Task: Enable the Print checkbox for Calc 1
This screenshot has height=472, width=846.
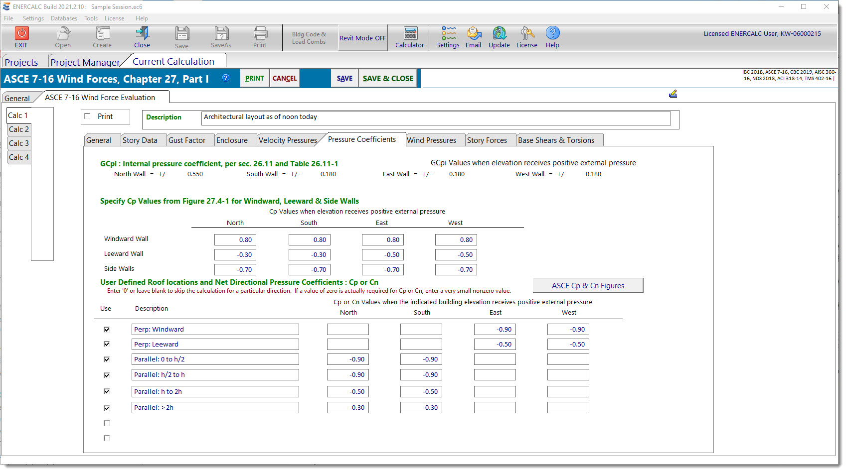Action: (88, 116)
